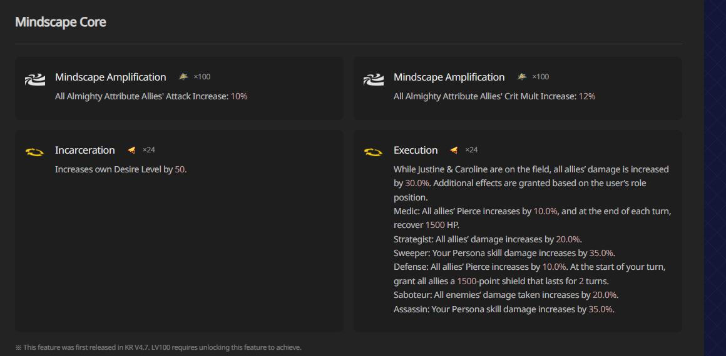This screenshot has height=356, width=726.
Task: Click the Defense role effect line
Action: 529,267
